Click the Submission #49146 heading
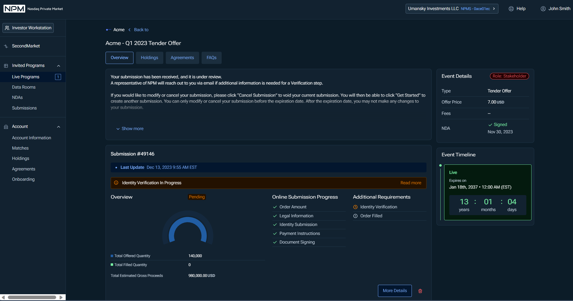The image size is (573, 301). [132, 154]
